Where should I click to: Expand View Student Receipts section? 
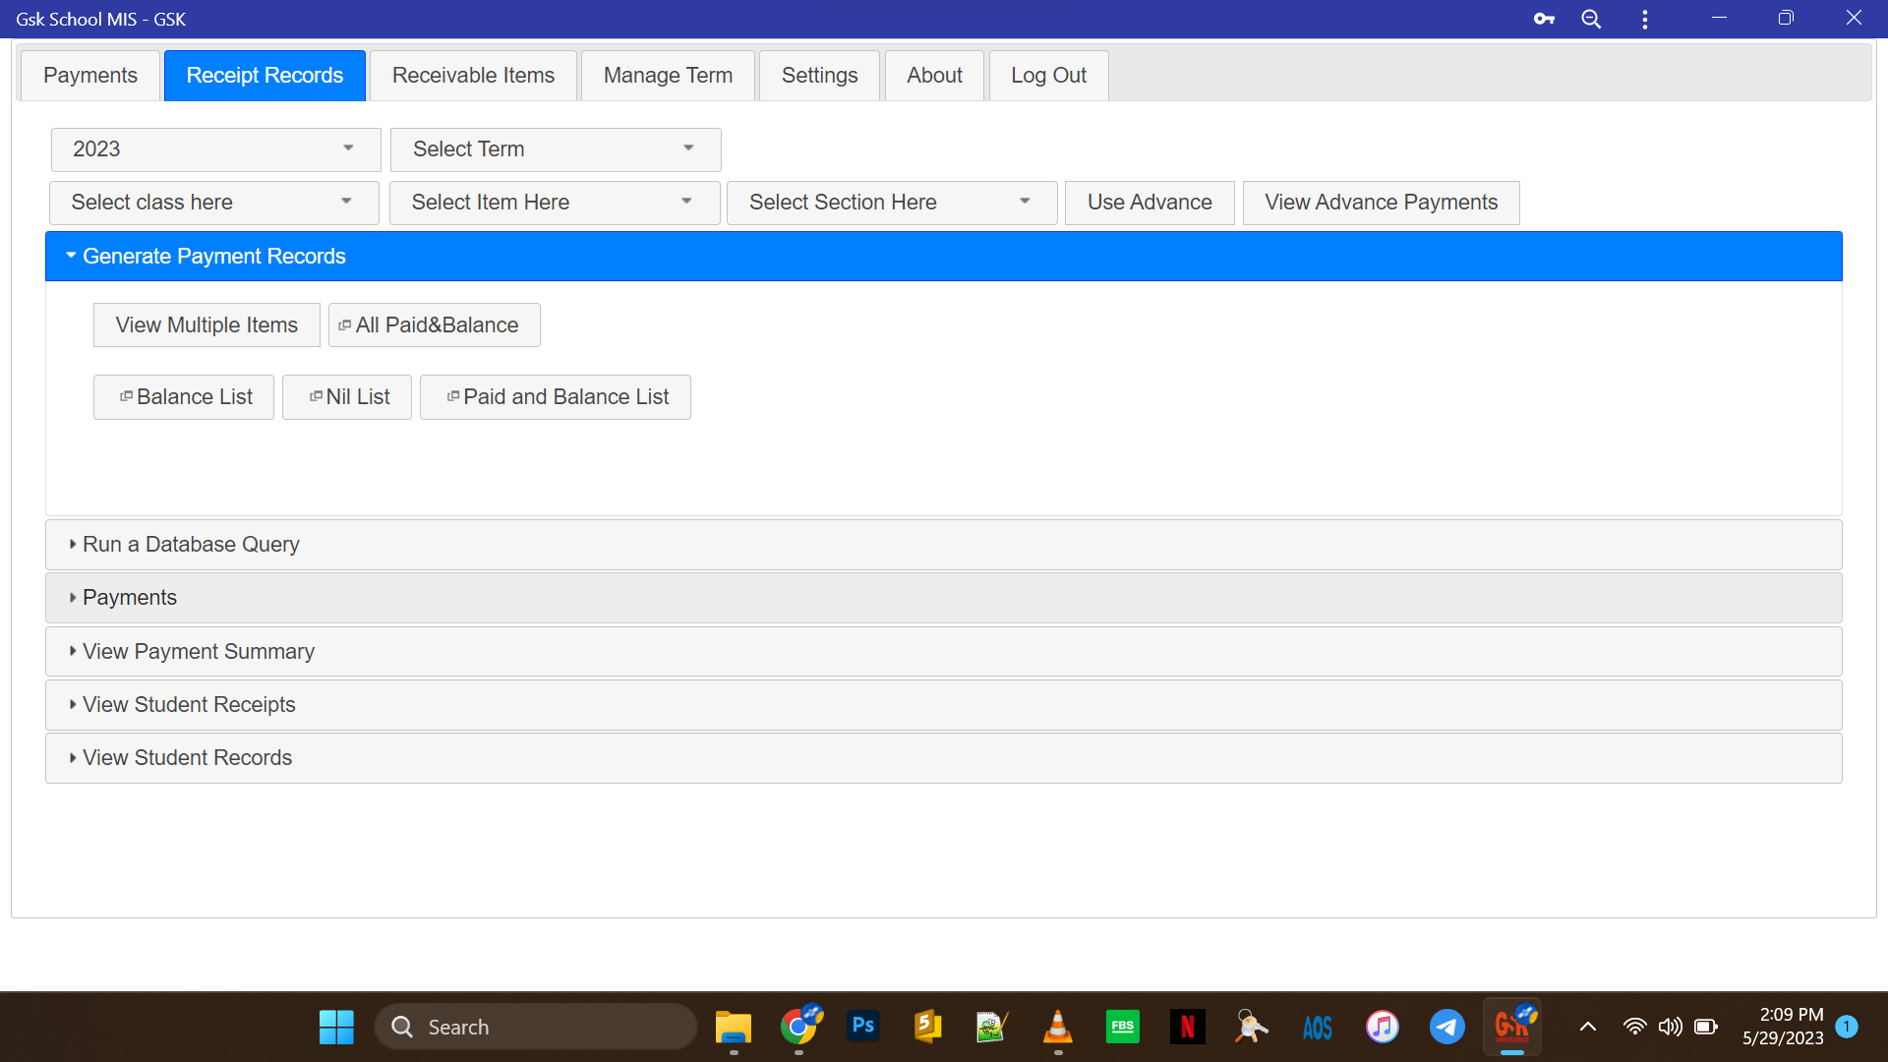point(189,705)
